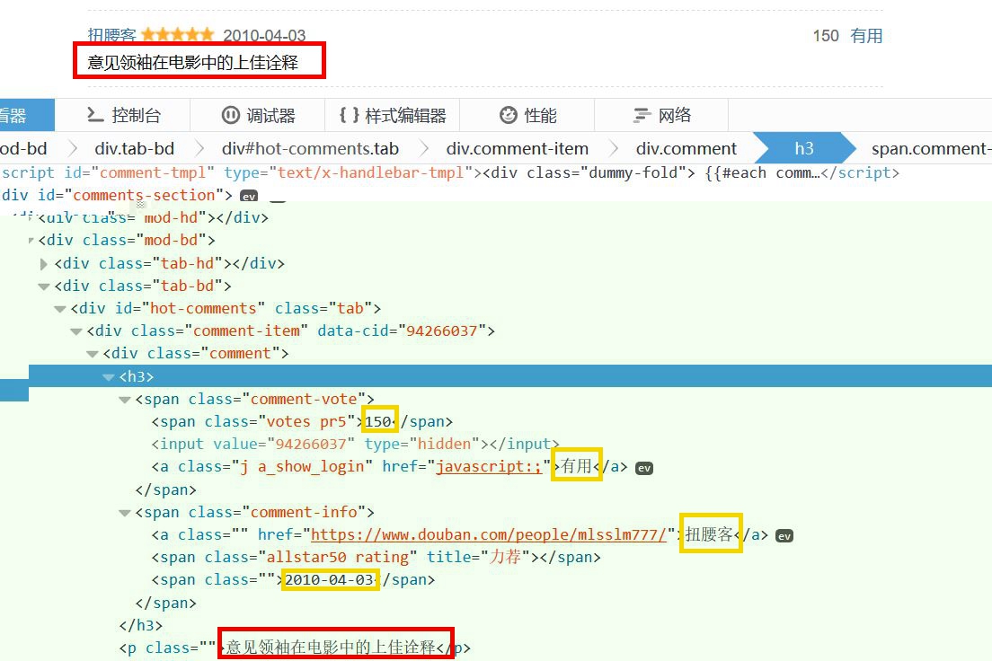The image size is (992, 661).
Task: Collapse the hot-comments div node
Action: [60, 309]
